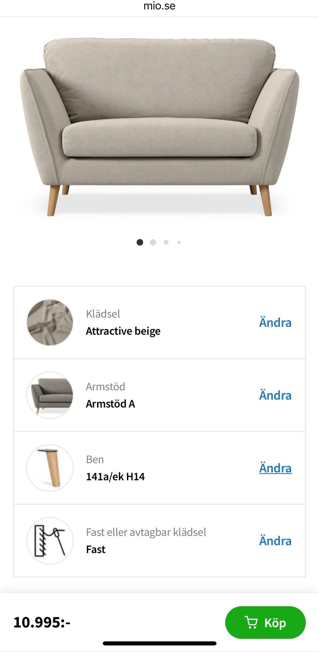The width and height of the screenshot is (319, 652).
Task: Open Ändra link for Ben legs
Action: tap(275, 468)
